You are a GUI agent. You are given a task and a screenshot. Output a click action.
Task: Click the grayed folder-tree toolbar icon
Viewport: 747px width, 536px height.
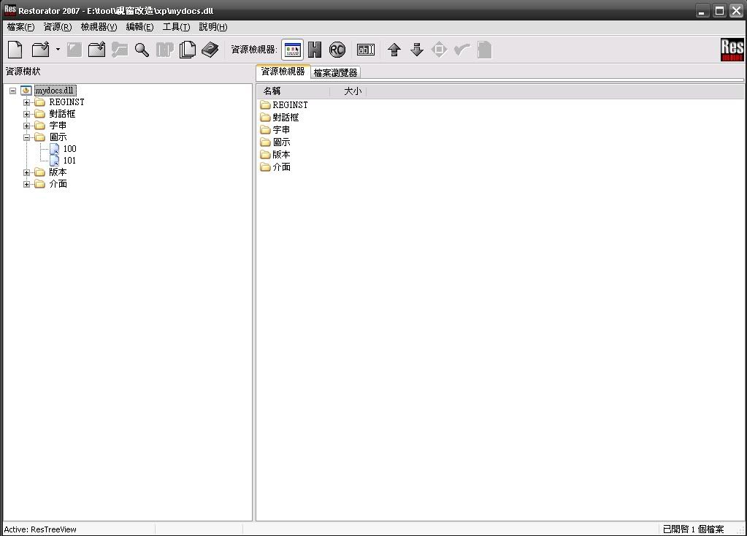120,50
